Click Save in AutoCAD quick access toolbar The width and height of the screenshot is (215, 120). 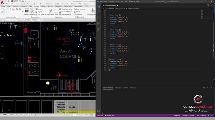[12, 1]
